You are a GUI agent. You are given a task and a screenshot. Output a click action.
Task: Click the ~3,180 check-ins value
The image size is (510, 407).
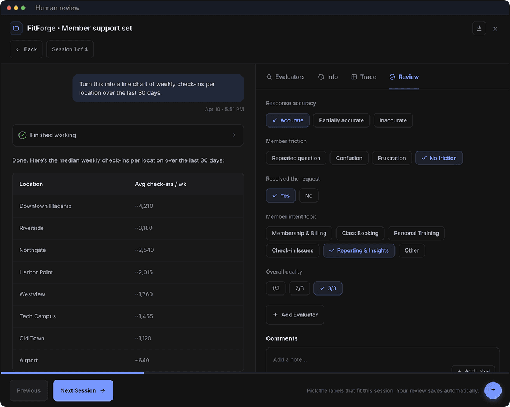pyautogui.click(x=144, y=228)
